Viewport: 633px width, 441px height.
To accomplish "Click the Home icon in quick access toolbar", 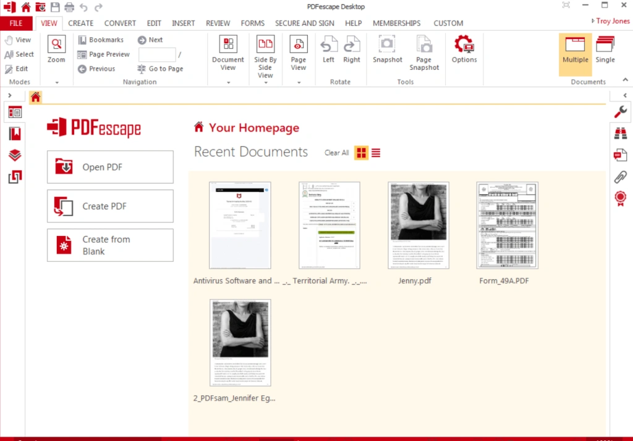I will pos(26,7).
